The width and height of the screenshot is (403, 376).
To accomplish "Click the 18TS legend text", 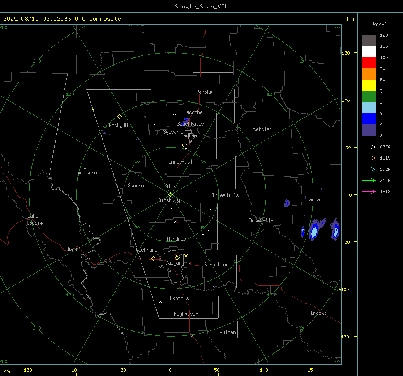I will click(385, 192).
